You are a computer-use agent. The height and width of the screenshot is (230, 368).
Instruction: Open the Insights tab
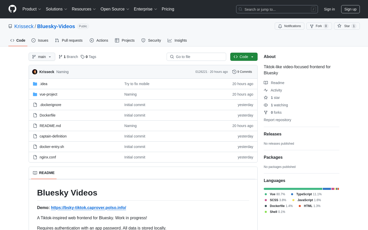point(177,40)
